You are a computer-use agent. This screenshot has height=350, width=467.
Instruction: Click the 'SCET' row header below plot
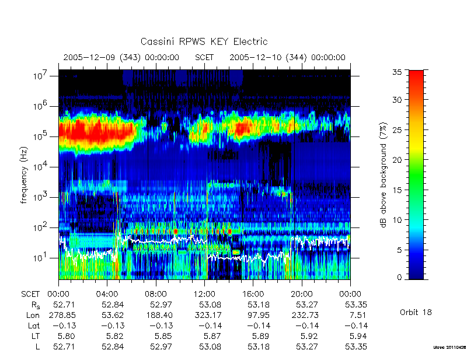(30, 294)
